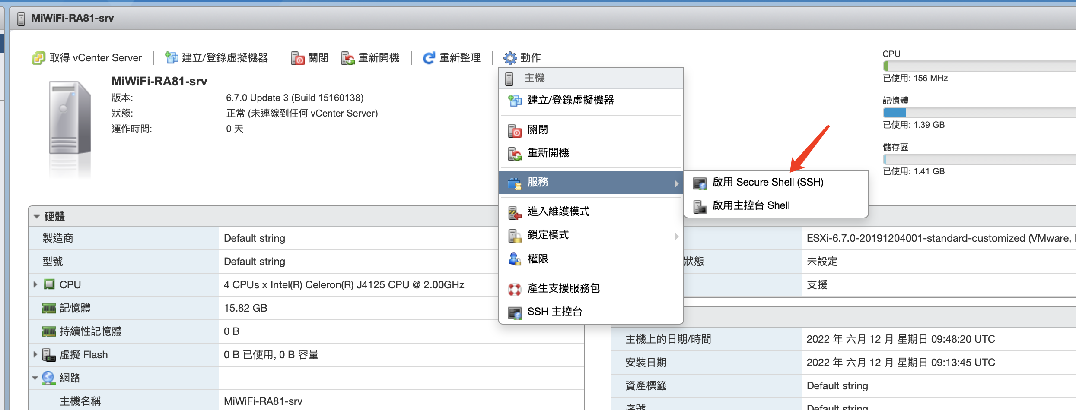Click the SSH console icon in menu
Viewport: 1076px width, 410px height.
(x=514, y=312)
